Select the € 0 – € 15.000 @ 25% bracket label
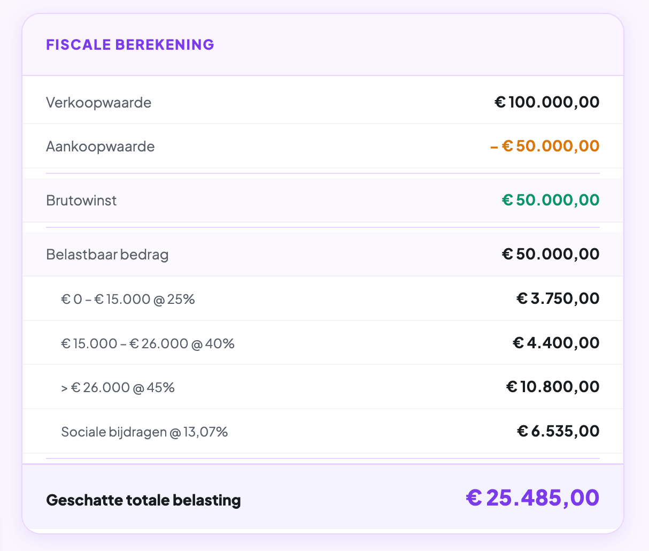 pyautogui.click(x=128, y=299)
